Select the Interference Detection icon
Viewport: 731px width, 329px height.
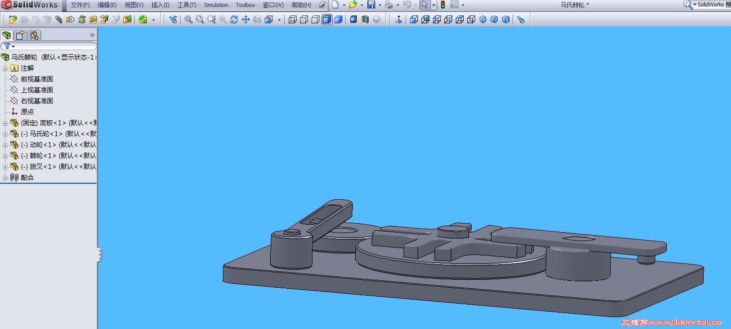[x=127, y=19]
